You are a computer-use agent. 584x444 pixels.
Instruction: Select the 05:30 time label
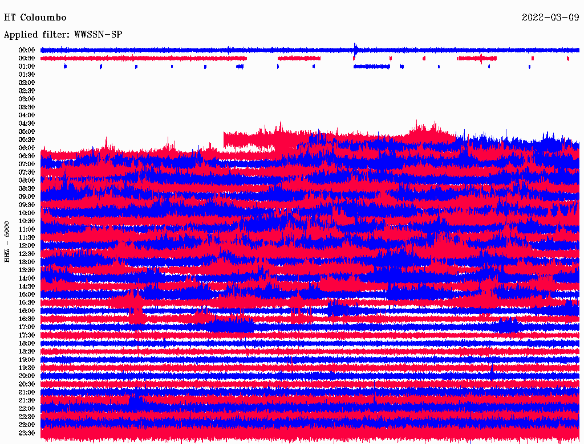[27, 140]
